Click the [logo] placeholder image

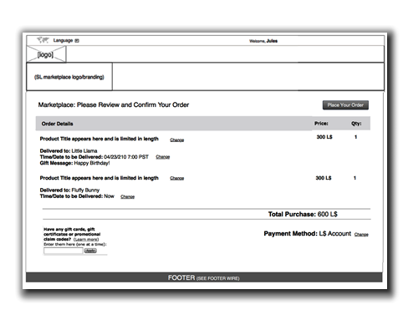46,54
